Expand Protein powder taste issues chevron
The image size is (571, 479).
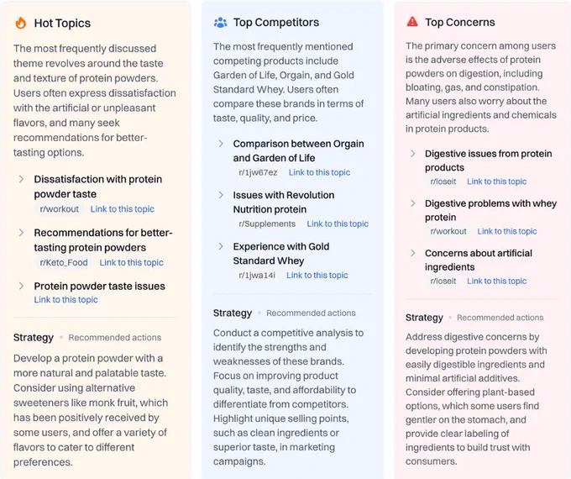pyautogui.click(x=22, y=287)
